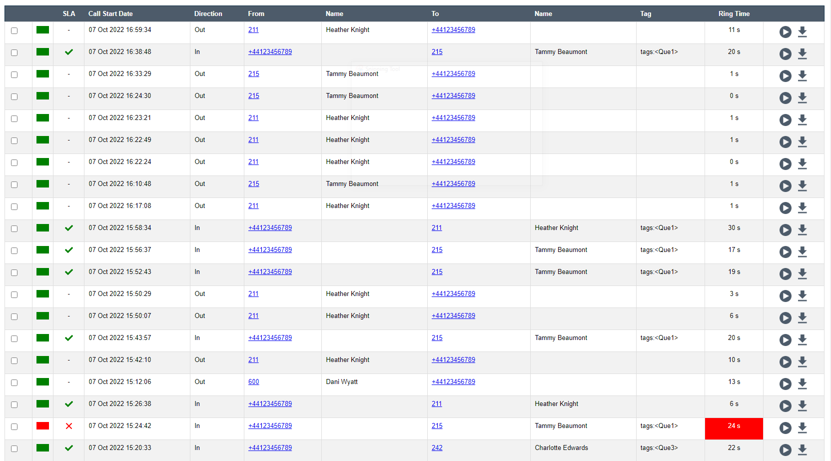This screenshot has width=831, height=461.
Task: Play recording of the 16:59:34 call
Action: tap(785, 32)
